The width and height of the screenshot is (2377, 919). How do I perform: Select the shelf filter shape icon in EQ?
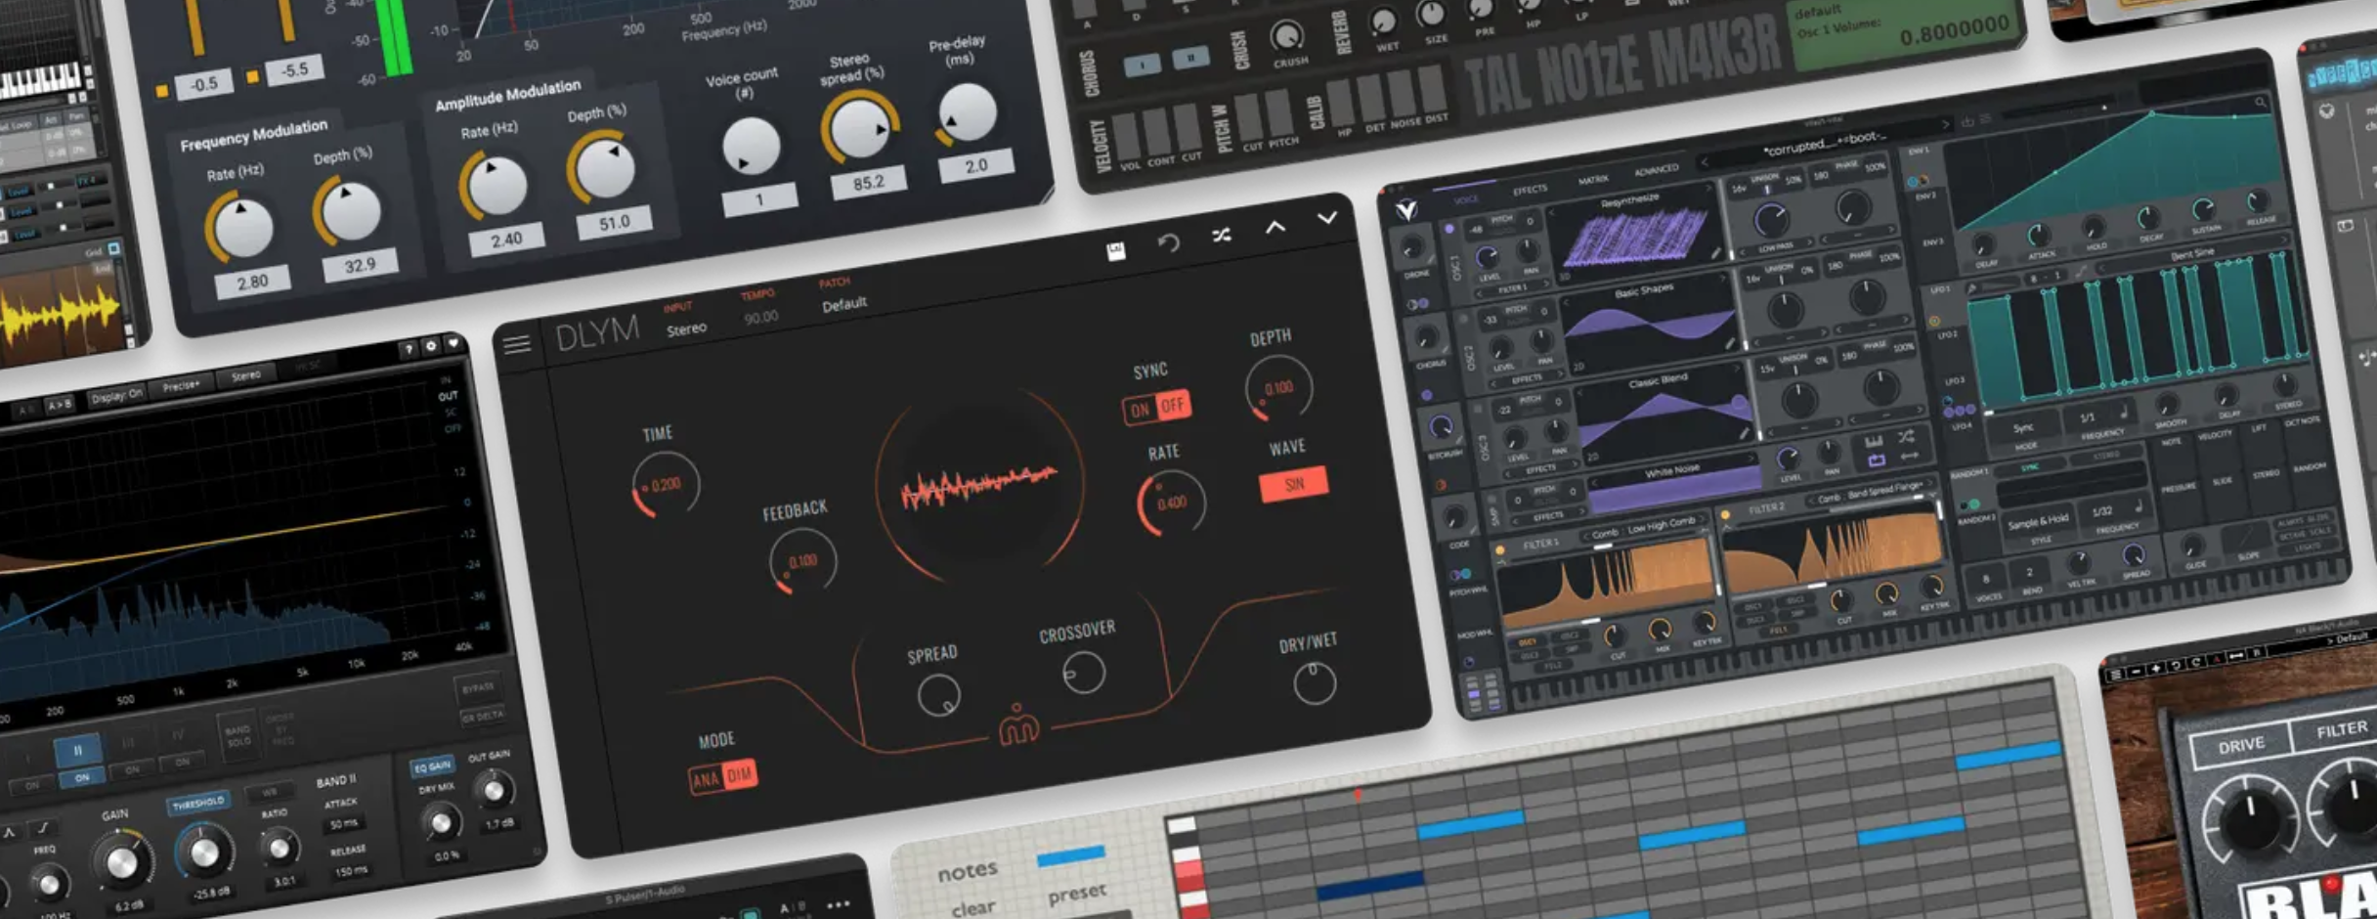[42, 828]
